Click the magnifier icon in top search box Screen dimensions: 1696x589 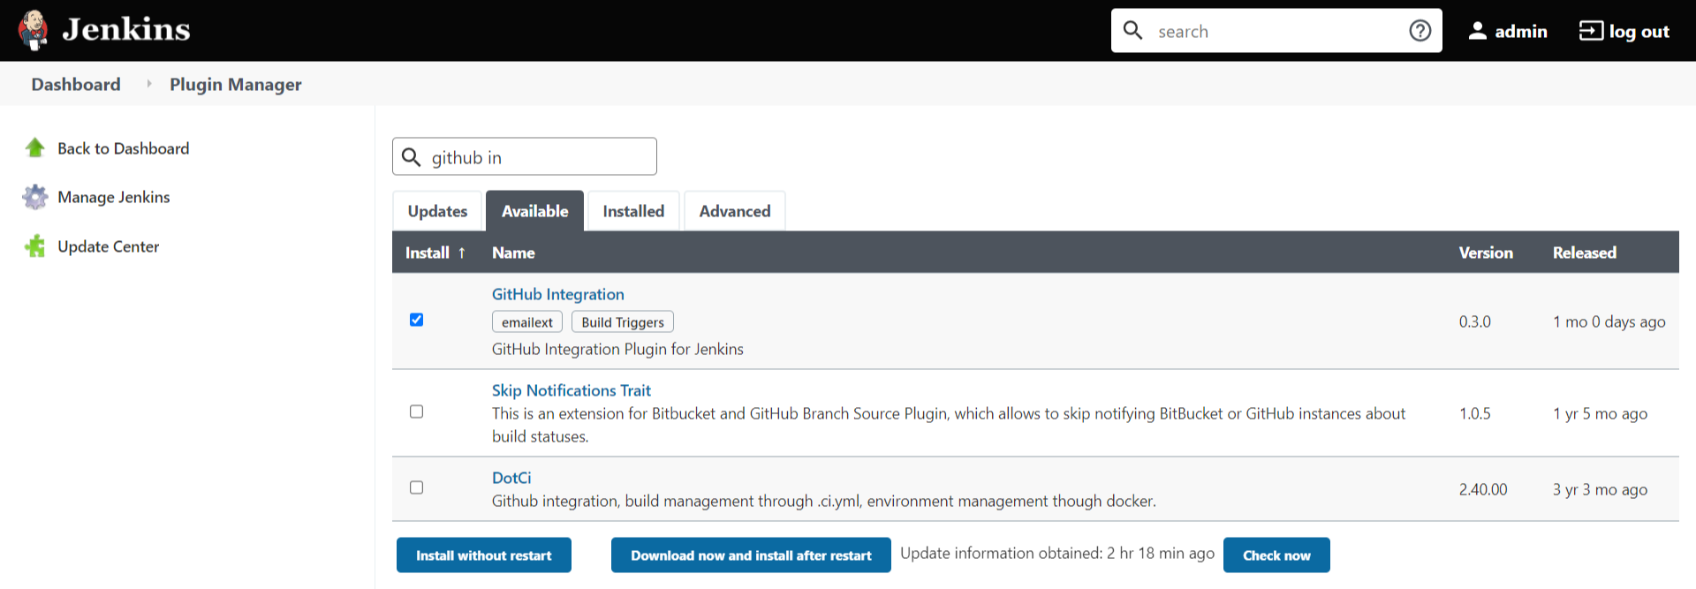tap(1132, 31)
